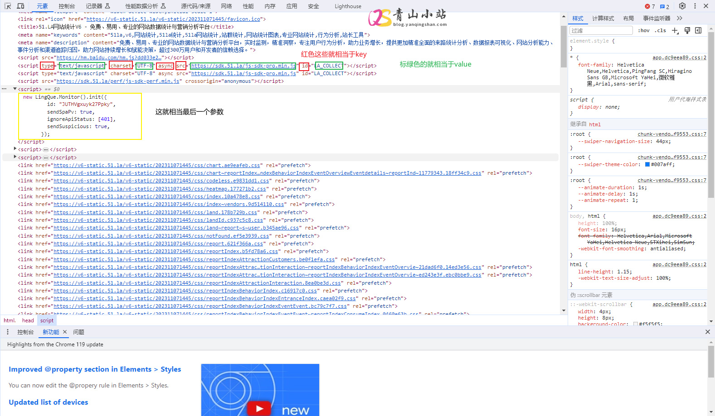
Task: Select the head breadcrumb
Action: 28,320
